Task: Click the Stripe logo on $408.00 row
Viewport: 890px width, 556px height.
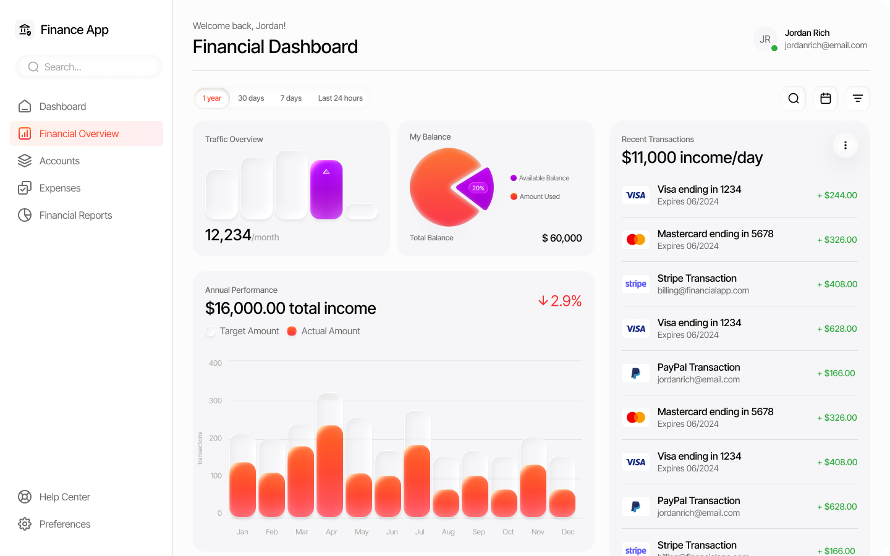Action: (636, 284)
